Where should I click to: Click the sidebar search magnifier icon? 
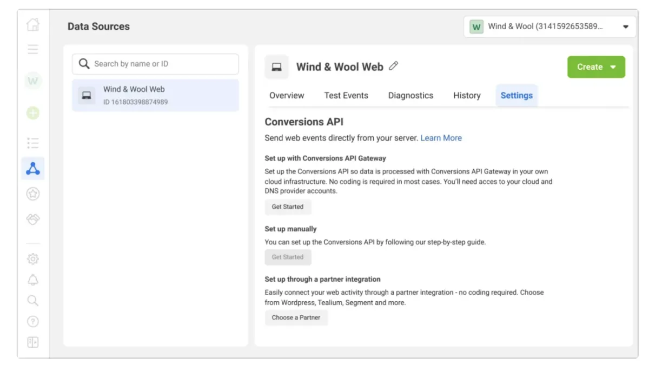click(33, 301)
